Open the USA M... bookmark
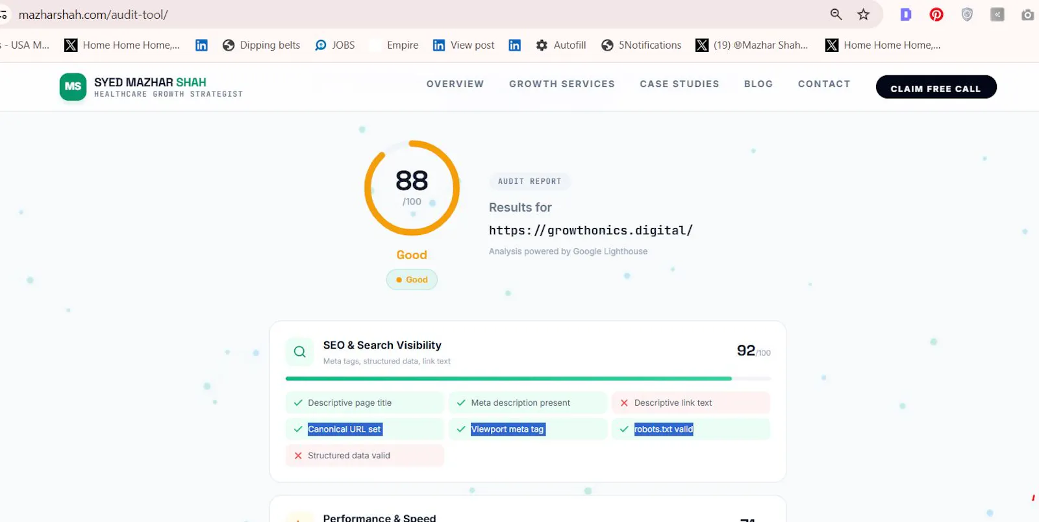This screenshot has height=522, width=1039. click(26, 45)
